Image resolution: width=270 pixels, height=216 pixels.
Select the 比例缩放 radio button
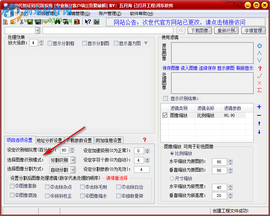click(172, 153)
